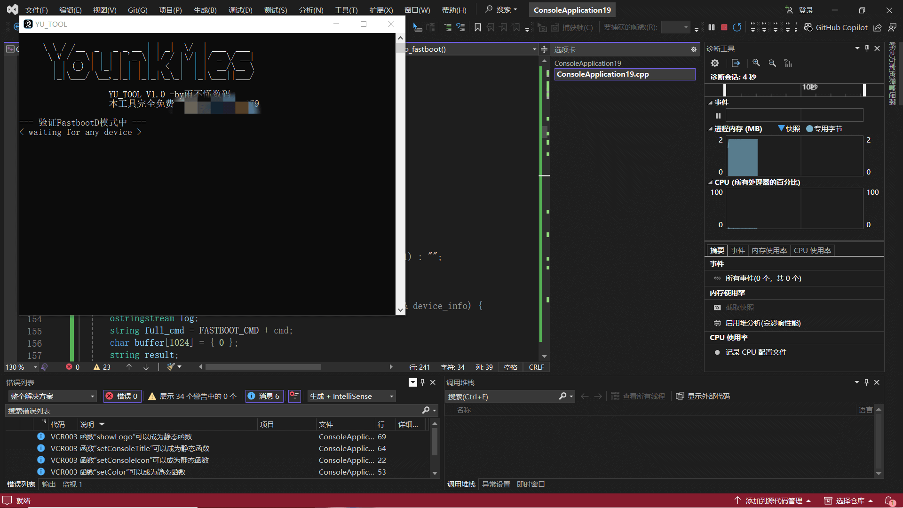The width and height of the screenshot is (903, 508).
Task: Click the search error list field
Action: click(214, 411)
